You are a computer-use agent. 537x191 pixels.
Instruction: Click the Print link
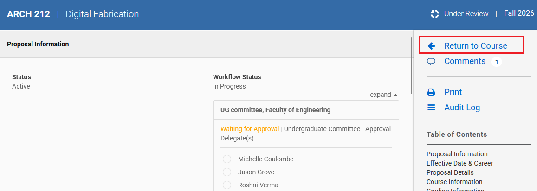click(453, 92)
